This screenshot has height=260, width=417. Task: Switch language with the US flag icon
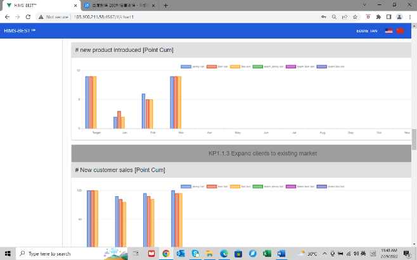(x=388, y=30)
